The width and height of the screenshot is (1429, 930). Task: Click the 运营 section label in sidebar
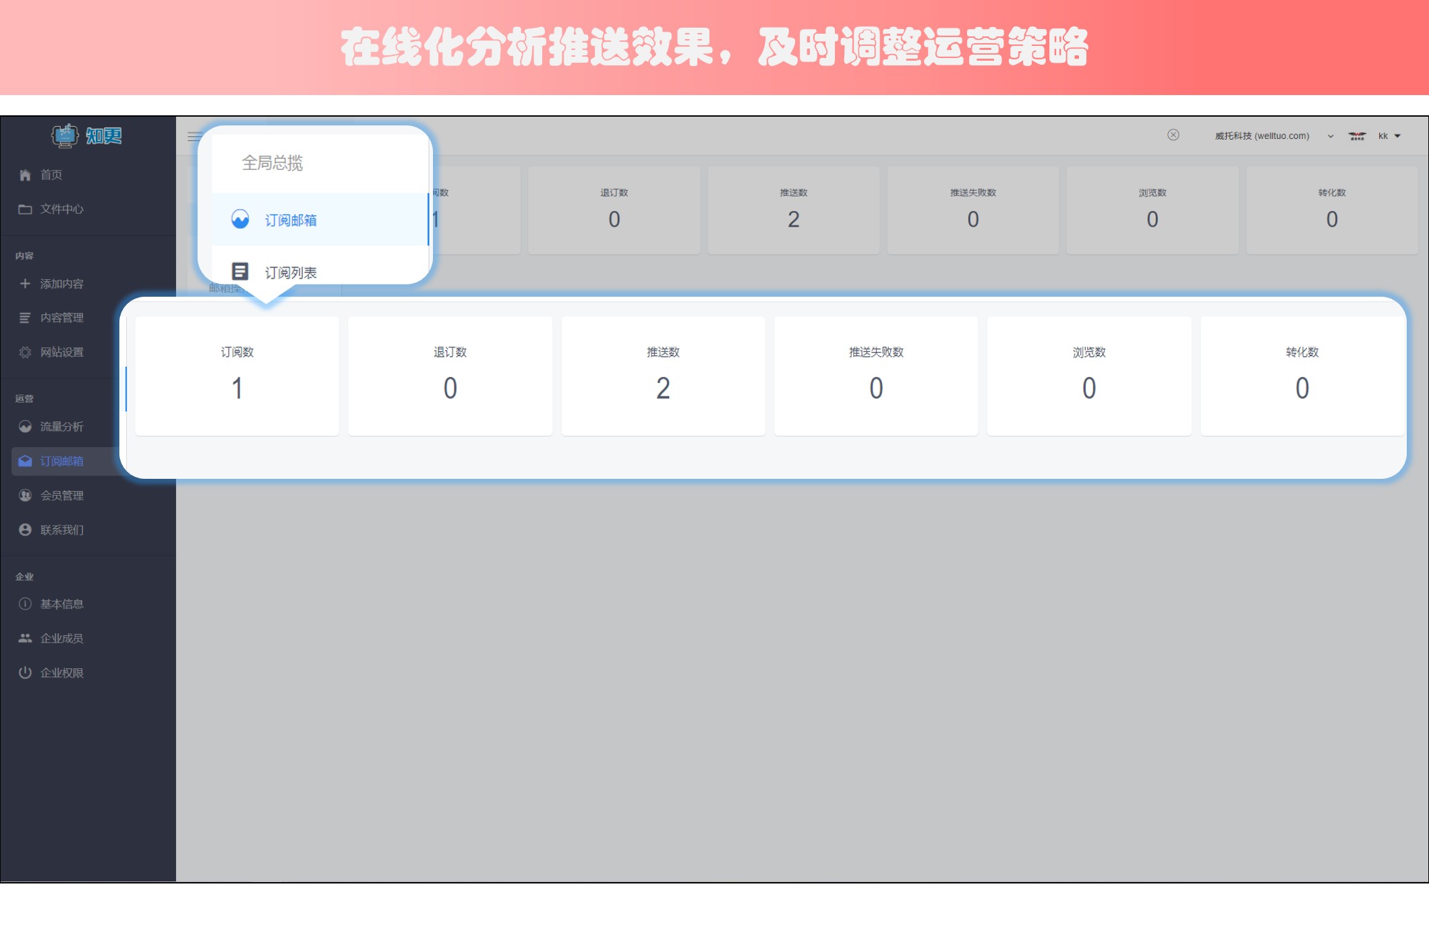[x=24, y=399]
